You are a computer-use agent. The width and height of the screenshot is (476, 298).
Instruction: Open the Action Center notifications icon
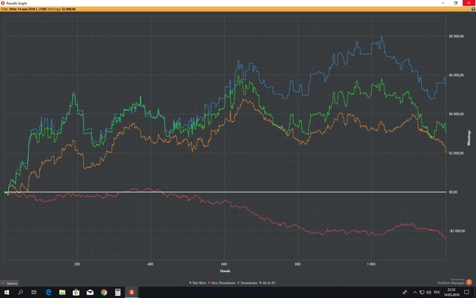(466, 293)
